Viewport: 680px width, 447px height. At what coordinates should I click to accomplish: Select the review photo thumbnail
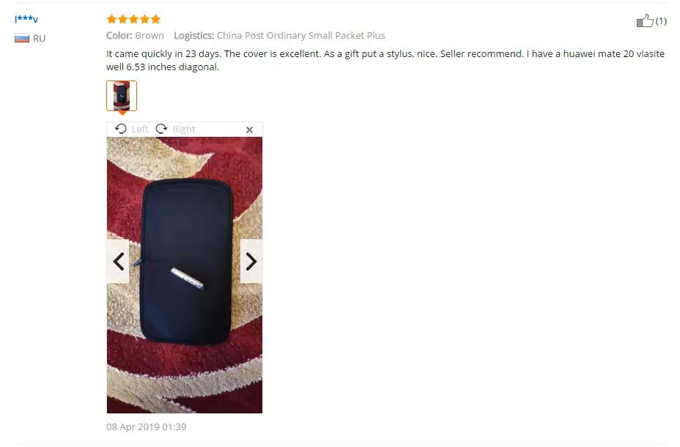point(122,96)
